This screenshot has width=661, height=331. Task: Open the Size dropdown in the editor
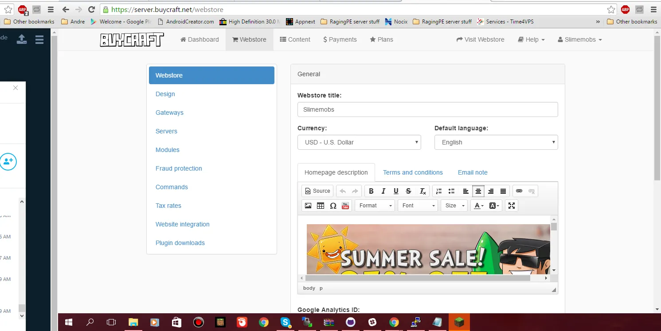coord(454,206)
